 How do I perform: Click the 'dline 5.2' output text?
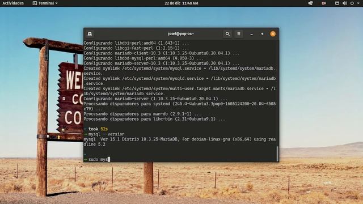click(x=95, y=144)
